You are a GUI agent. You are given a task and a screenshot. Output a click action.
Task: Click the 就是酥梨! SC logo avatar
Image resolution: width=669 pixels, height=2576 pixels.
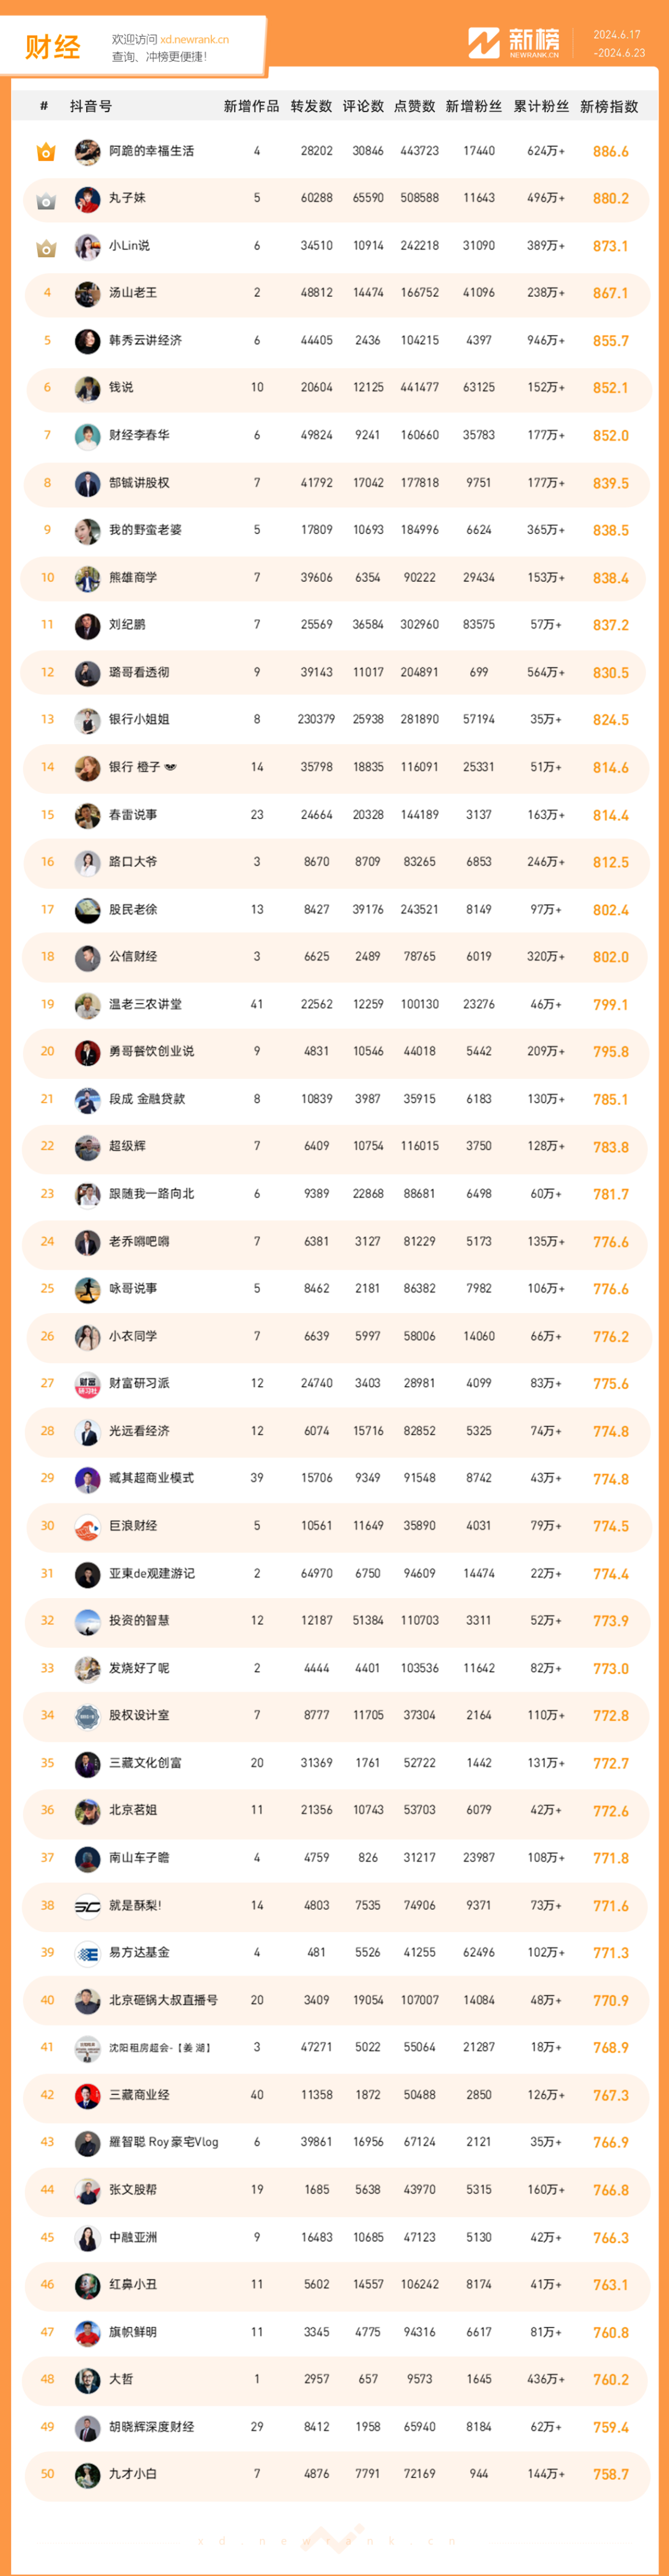coord(87,1906)
